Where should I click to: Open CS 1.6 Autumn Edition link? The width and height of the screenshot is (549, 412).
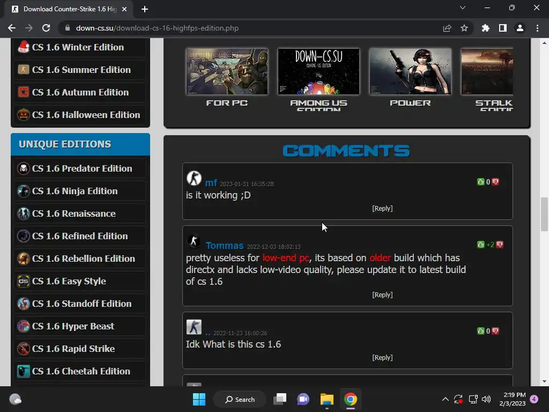pyautogui.click(x=80, y=92)
